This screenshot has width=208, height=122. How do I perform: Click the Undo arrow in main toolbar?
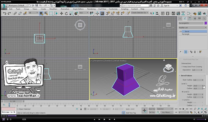pyautogui.click(x=4, y=14)
